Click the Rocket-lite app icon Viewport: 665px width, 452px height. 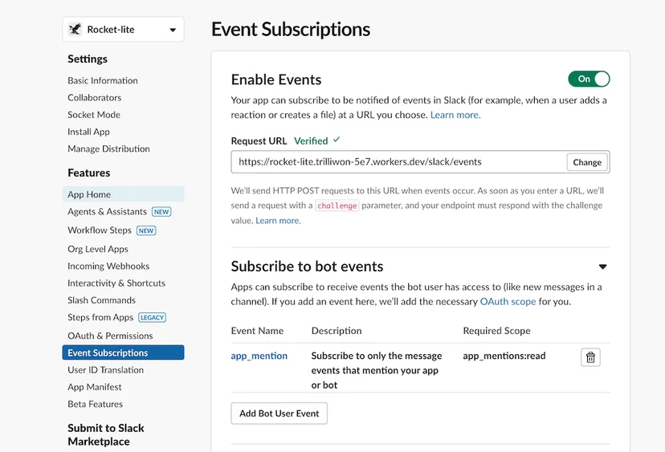pyautogui.click(x=75, y=29)
